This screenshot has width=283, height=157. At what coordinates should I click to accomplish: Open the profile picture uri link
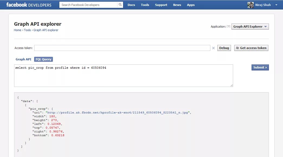117,113
